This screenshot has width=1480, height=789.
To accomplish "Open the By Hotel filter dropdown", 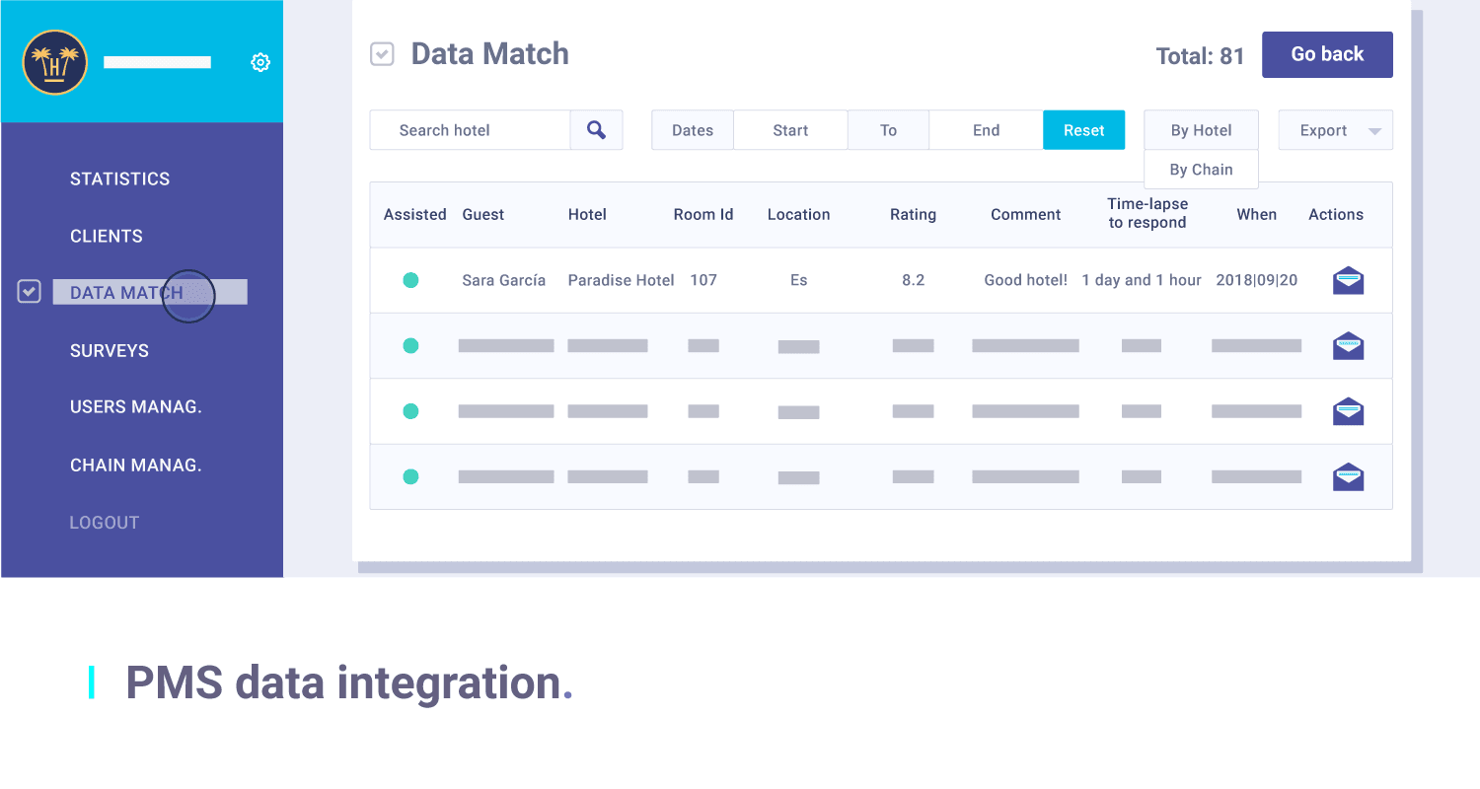I will tap(1201, 130).
